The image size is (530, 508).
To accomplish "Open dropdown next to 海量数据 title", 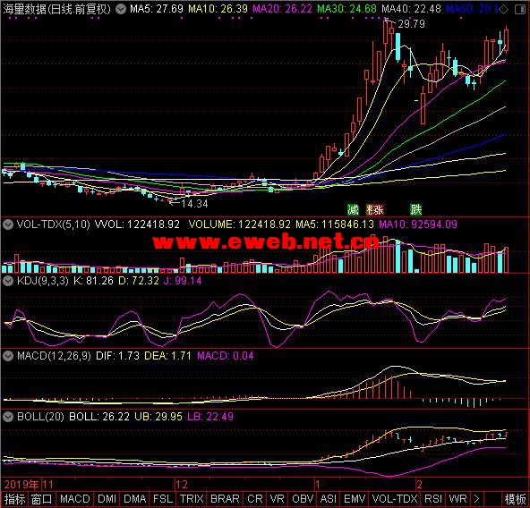I will pyautogui.click(x=121, y=9).
